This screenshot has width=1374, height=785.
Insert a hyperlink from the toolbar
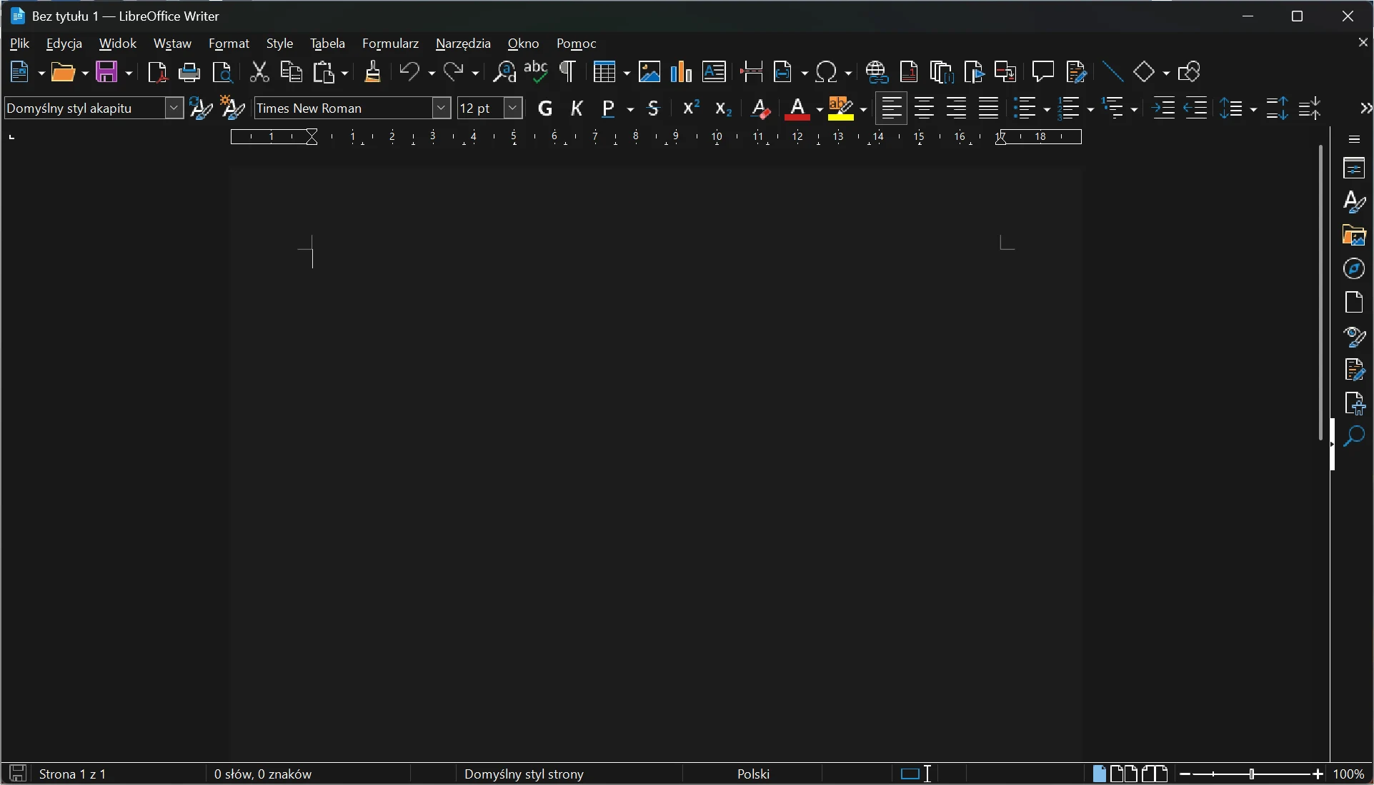877,72
